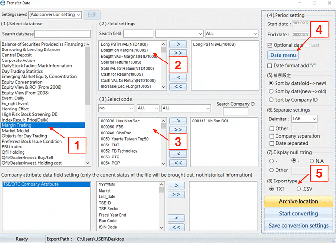Click add-all double arrow in Field settings

178,52
